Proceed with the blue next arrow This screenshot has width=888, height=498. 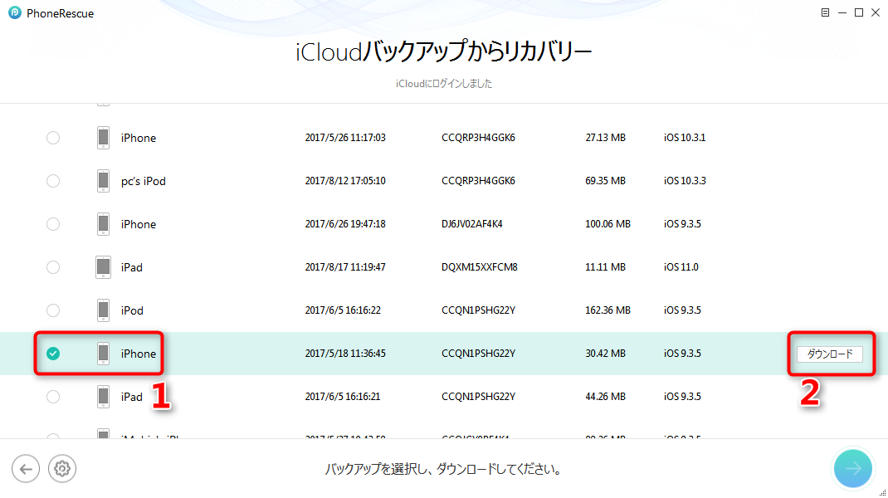tap(853, 469)
